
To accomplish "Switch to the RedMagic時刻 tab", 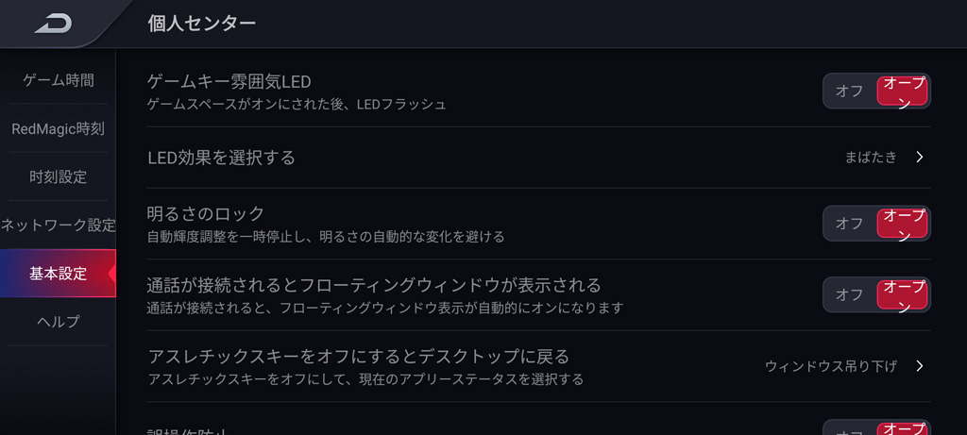I will pos(58,128).
